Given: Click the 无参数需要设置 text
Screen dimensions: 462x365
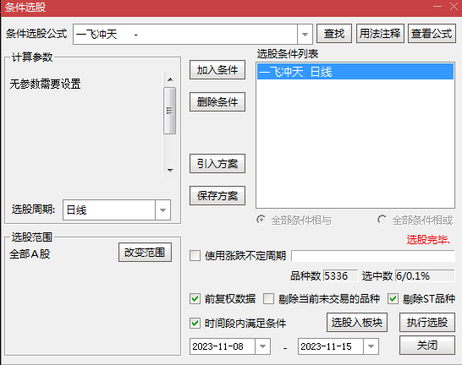Looking at the screenshot, I should pyautogui.click(x=45, y=84).
